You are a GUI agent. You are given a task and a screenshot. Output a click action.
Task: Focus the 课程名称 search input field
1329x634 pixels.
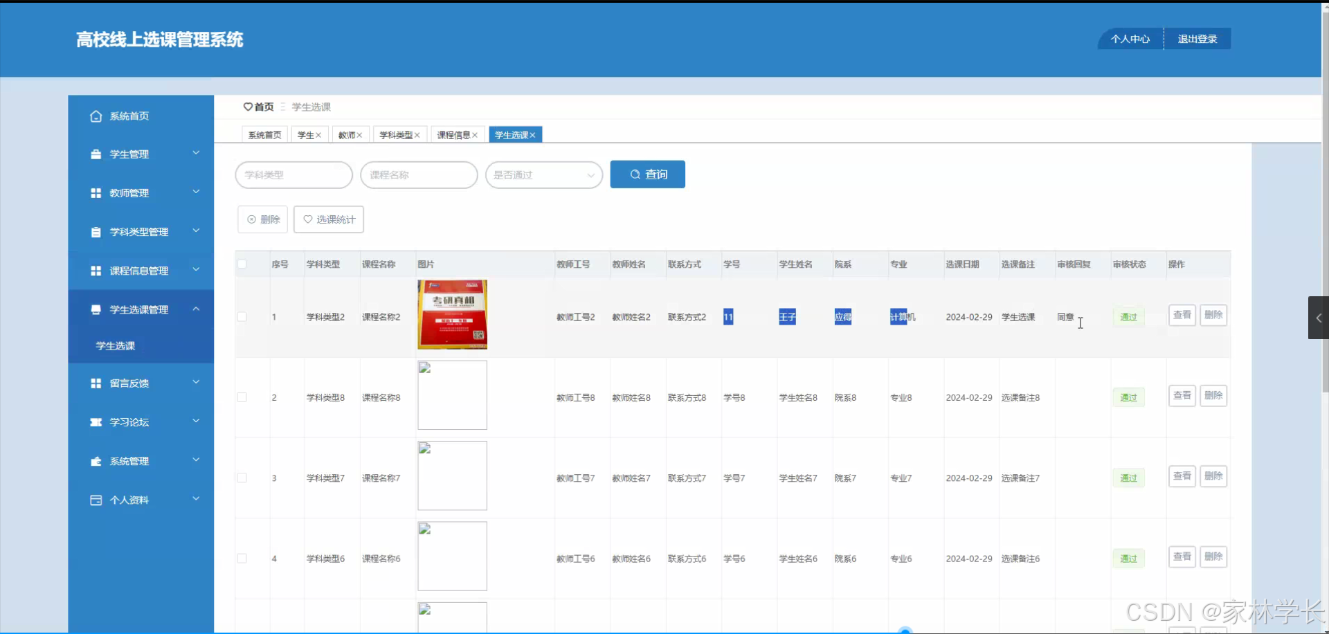pos(419,175)
